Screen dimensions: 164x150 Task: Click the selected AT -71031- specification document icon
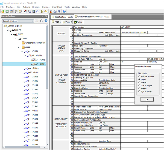[x=34, y=64]
